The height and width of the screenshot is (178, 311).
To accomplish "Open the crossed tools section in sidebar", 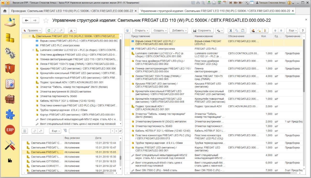I will point(10,145).
